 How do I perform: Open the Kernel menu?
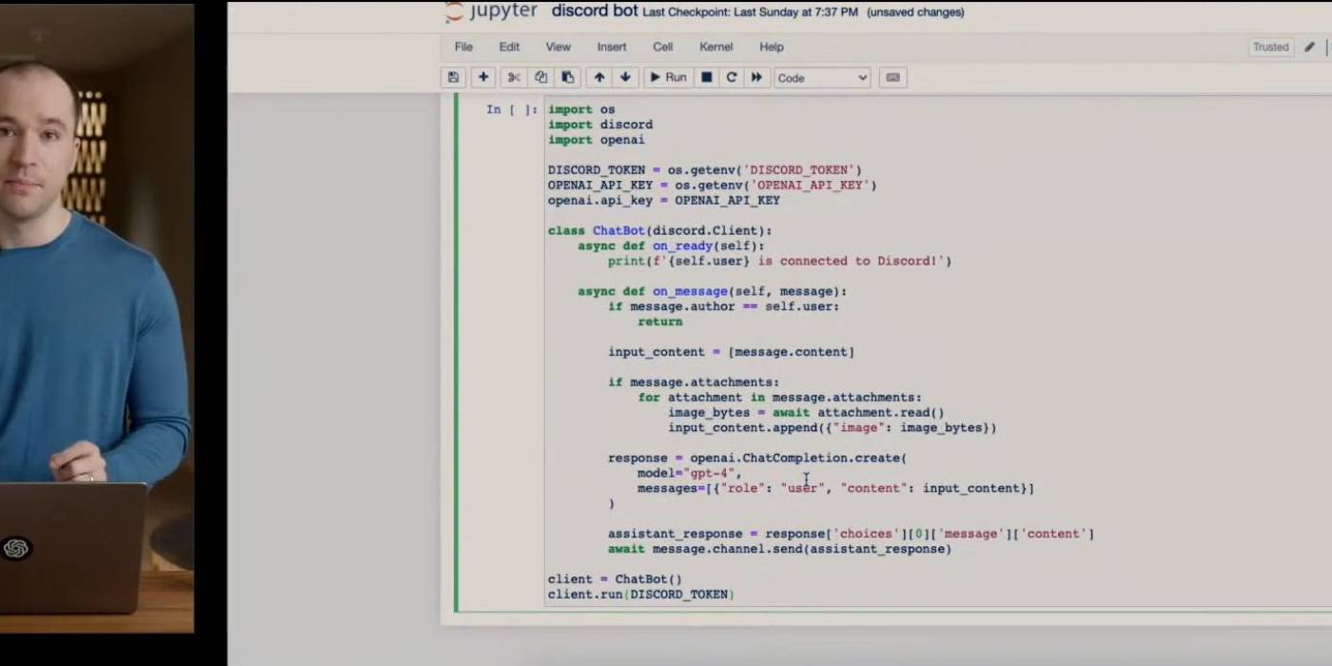pos(715,47)
